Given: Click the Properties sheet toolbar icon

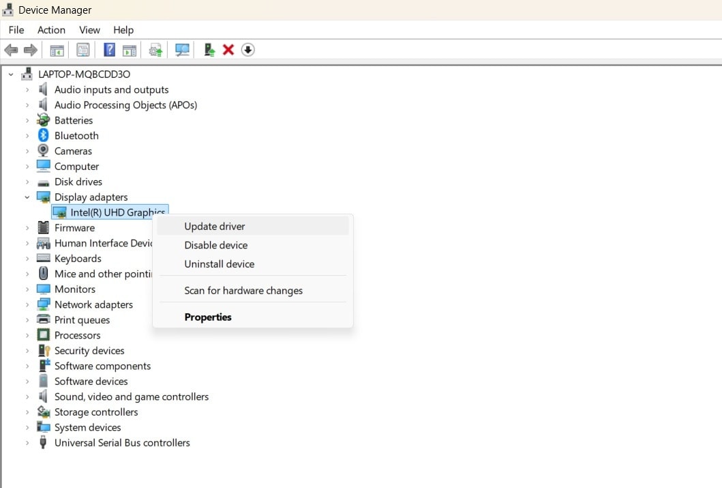Looking at the screenshot, I should point(83,50).
